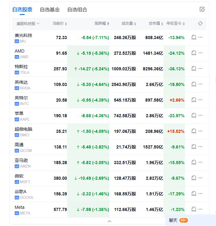This screenshot has width=216, height=226.
Task: Open more options for 英特尔 INTC
Action: point(200,100)
